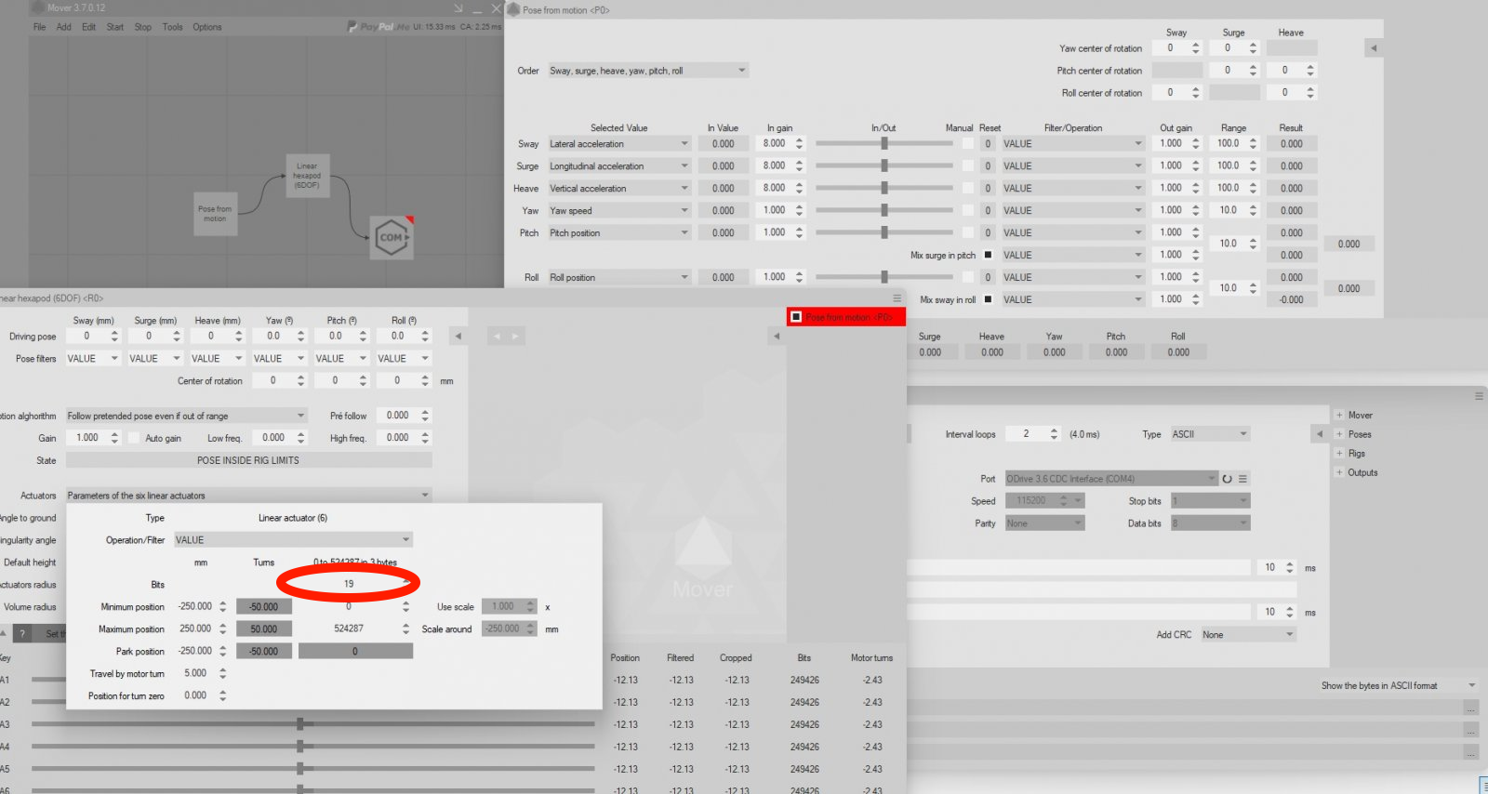
Task: Click the Roll Reset button
Action: click(x=988, y=277)
